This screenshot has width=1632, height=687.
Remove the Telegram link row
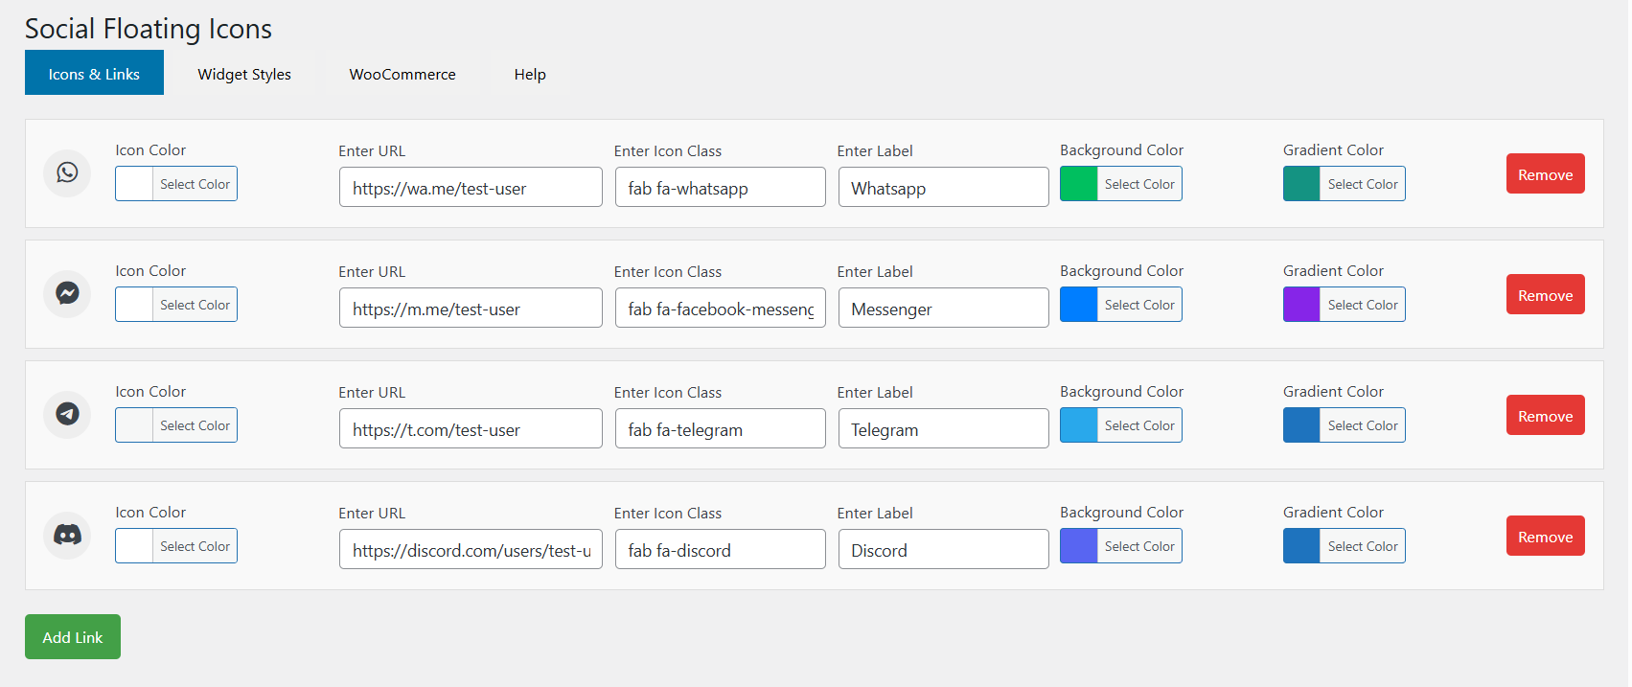pyautogui.click(x=1545, y=415)
